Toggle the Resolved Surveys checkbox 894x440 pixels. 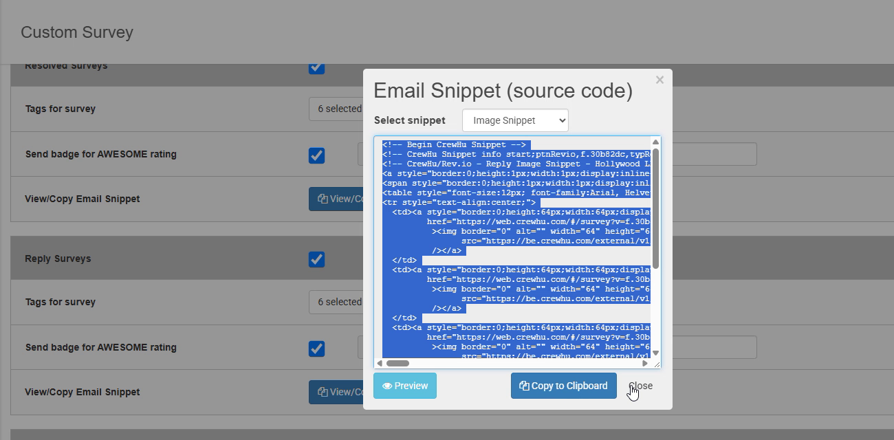tap(316, 67)
